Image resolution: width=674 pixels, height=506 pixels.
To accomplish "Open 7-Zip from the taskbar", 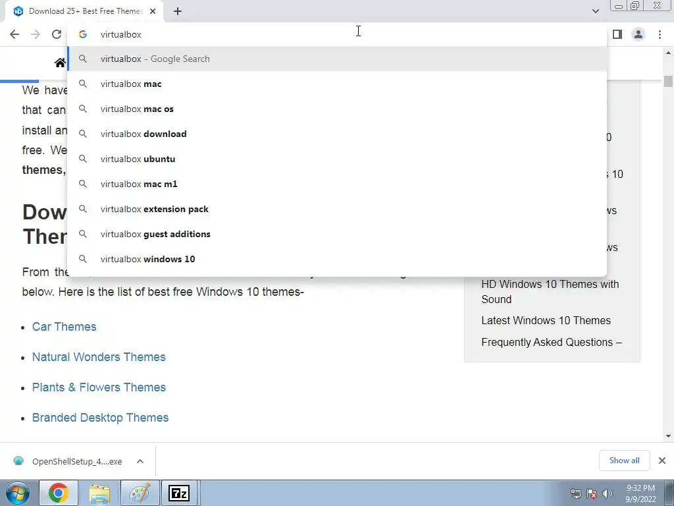I will tap(179, 493).
